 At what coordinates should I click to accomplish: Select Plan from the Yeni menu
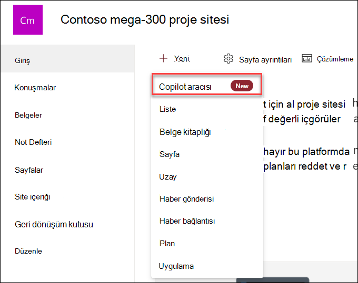click(x=167, y=244)
